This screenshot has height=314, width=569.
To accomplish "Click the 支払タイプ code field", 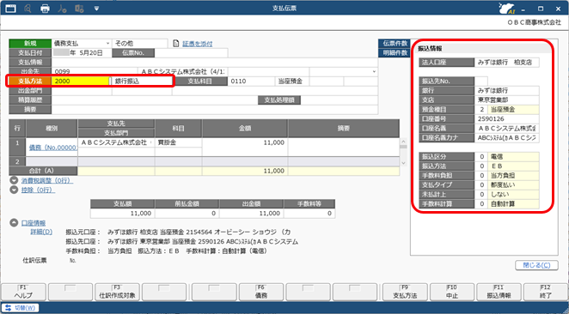I will point(481,185).
